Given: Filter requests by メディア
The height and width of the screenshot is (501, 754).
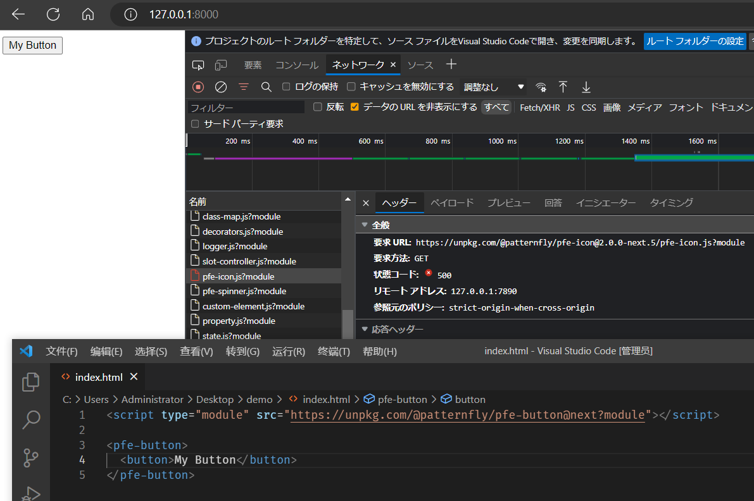Looking at the screenshot, I should click(x=645, y=108).
